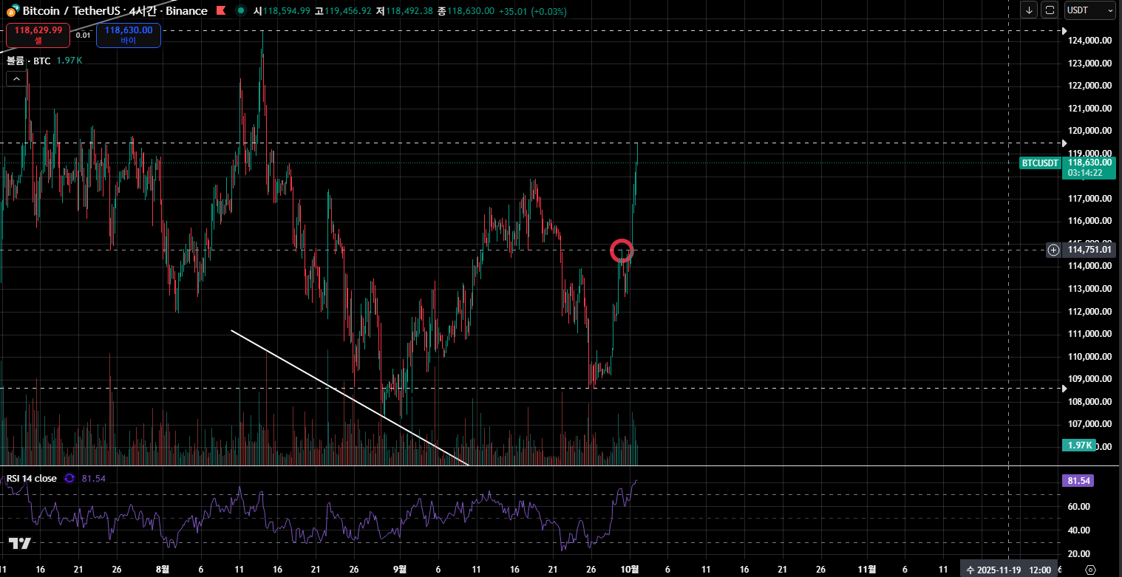Click the fullscreen frame icon near USDT
The image size is (1122, 577).
click(x=1050, y=10)
